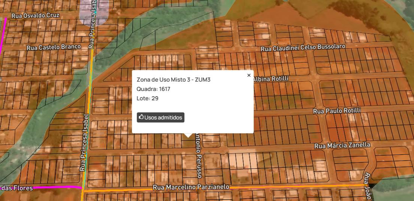Select the 'Zona de Uso Misto 3 - ZUM3' text
The image size is (414, 201).
(x=173, y=80)
